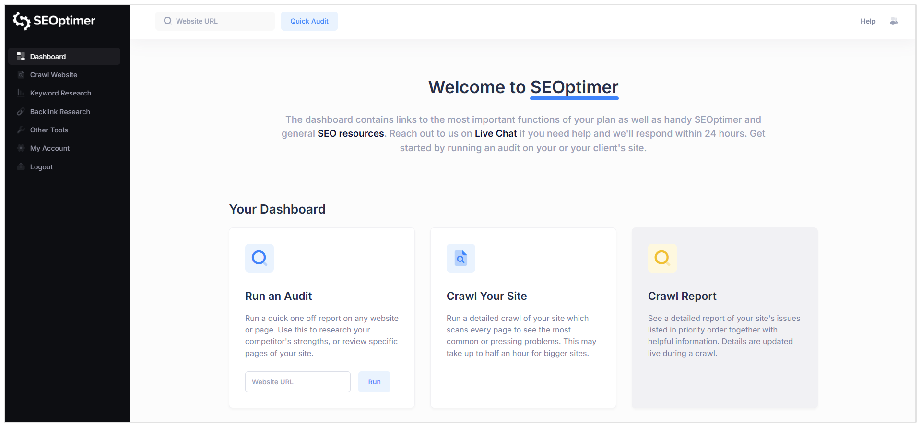Click the link icon beside Backlink Research
Screen dimensions: 921x427
click(21, 112)
